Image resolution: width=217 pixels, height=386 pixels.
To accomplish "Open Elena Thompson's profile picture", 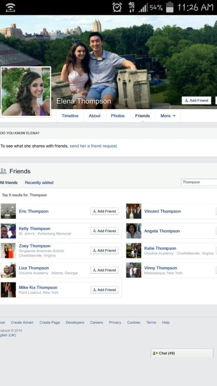I will (26, 91).
